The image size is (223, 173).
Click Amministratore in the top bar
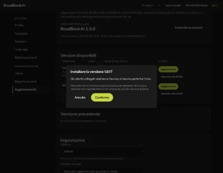pyautogui.click(x=197, y=5)
